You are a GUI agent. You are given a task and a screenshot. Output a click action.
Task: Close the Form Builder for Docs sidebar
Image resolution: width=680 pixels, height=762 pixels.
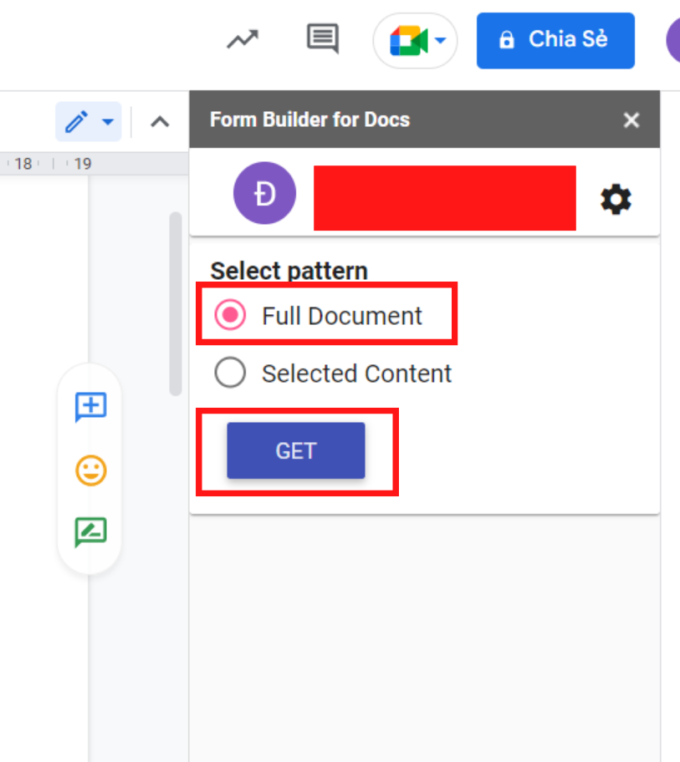click(x=631, y=120)
